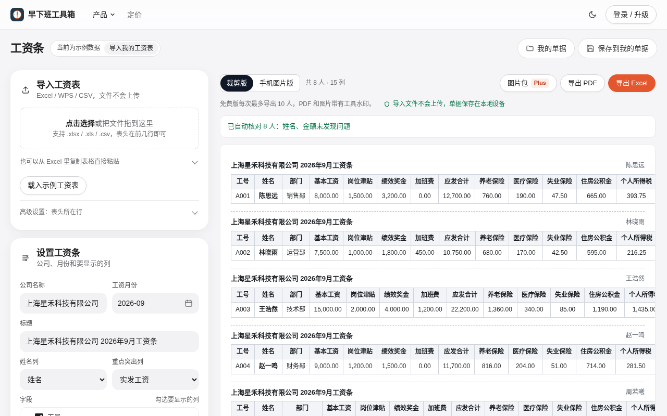Click the file drop zone 点击选择
The width and height of the screenshot is (667, 416).
[109, 128]
